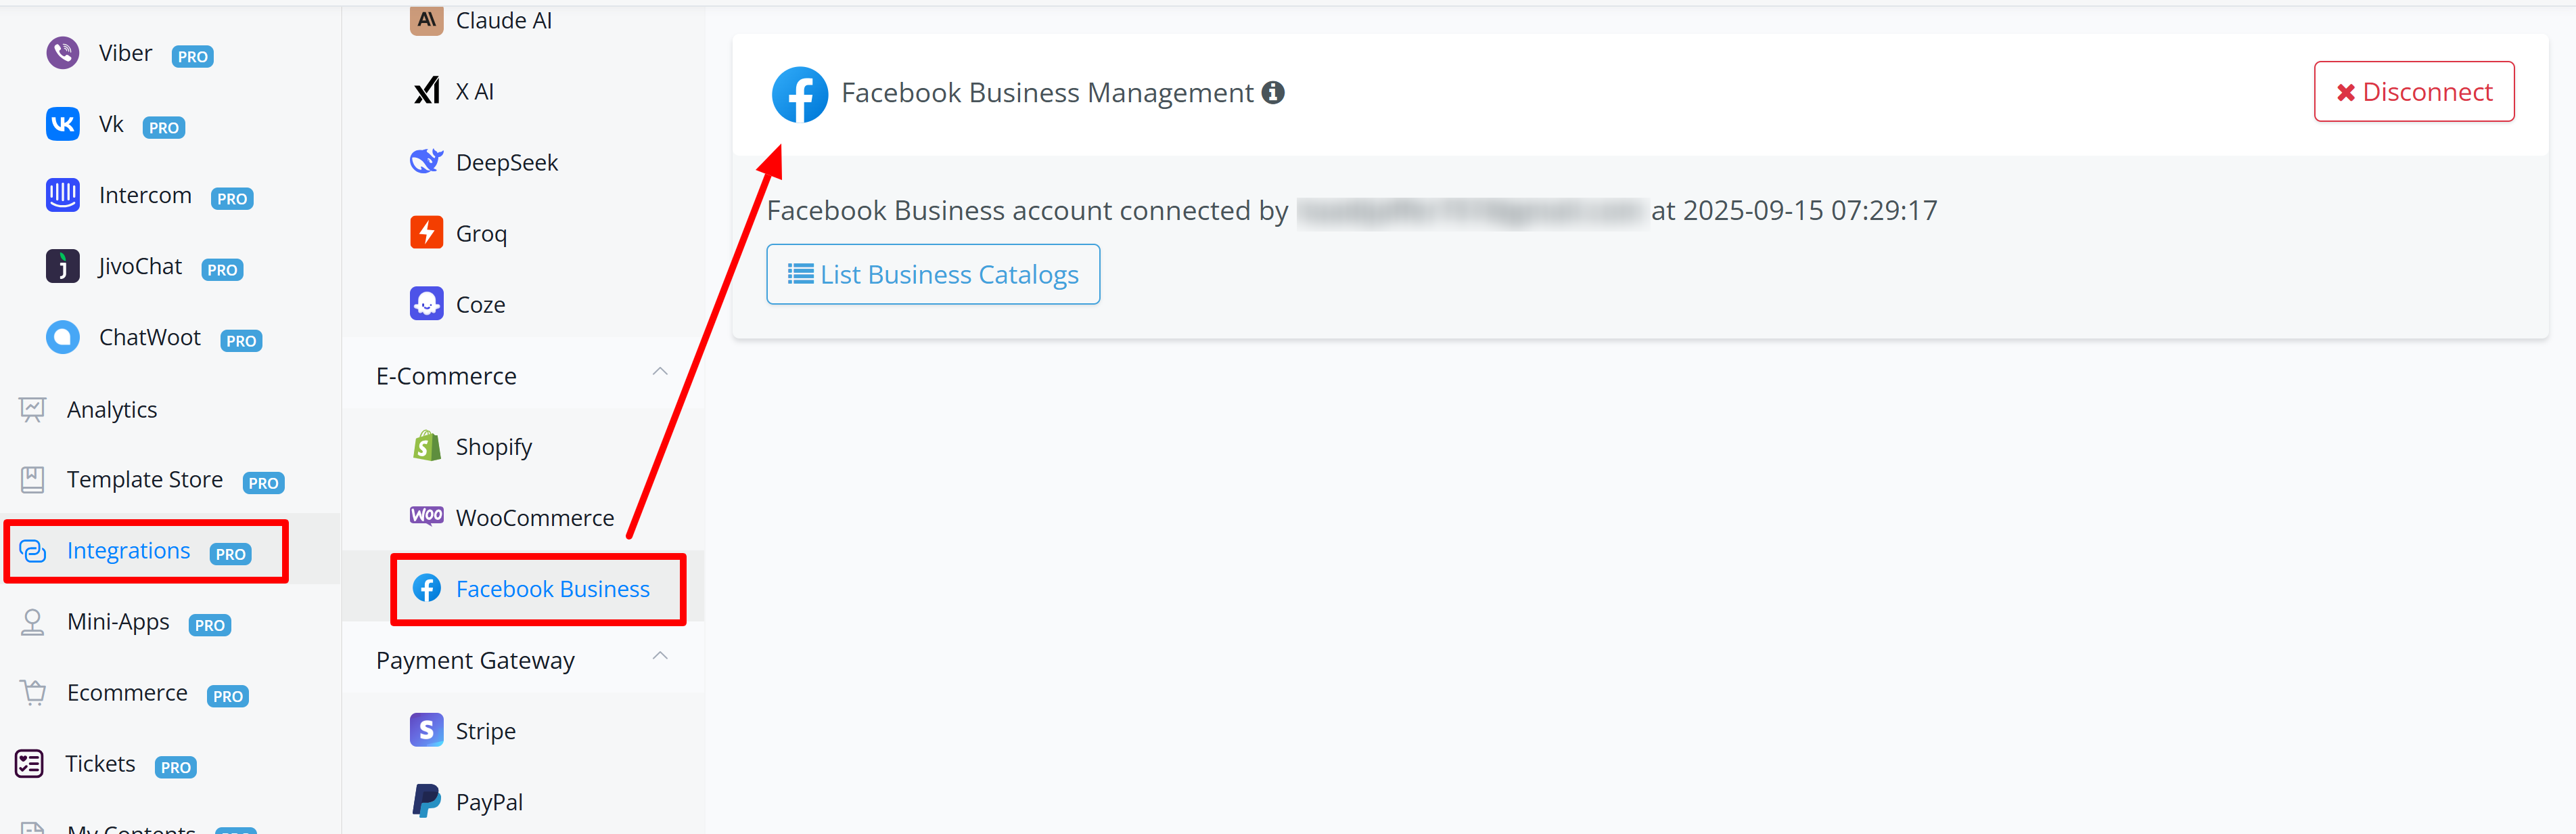Click the Viber phone icon

point(62,52)
